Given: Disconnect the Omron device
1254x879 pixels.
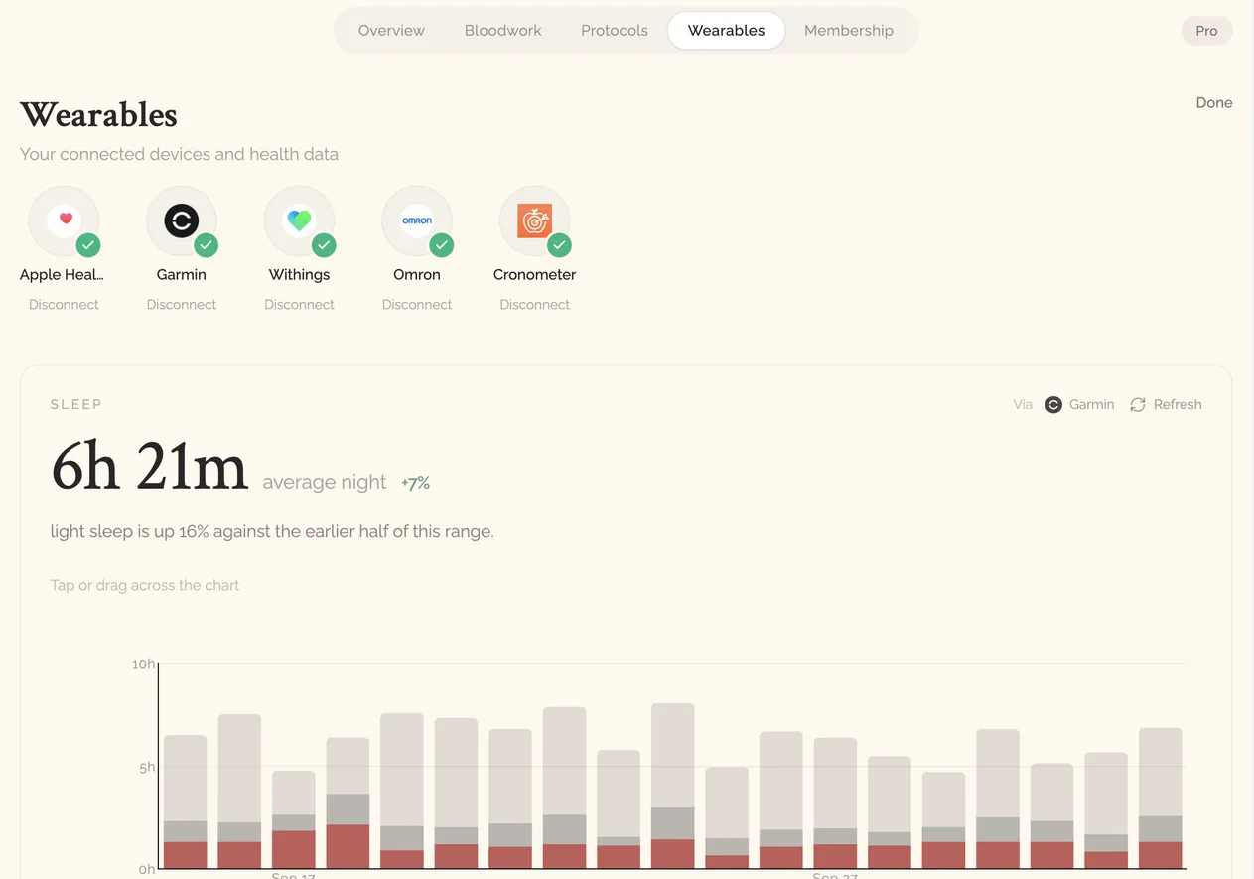Looking at the screenshot, I should point(417,305).
